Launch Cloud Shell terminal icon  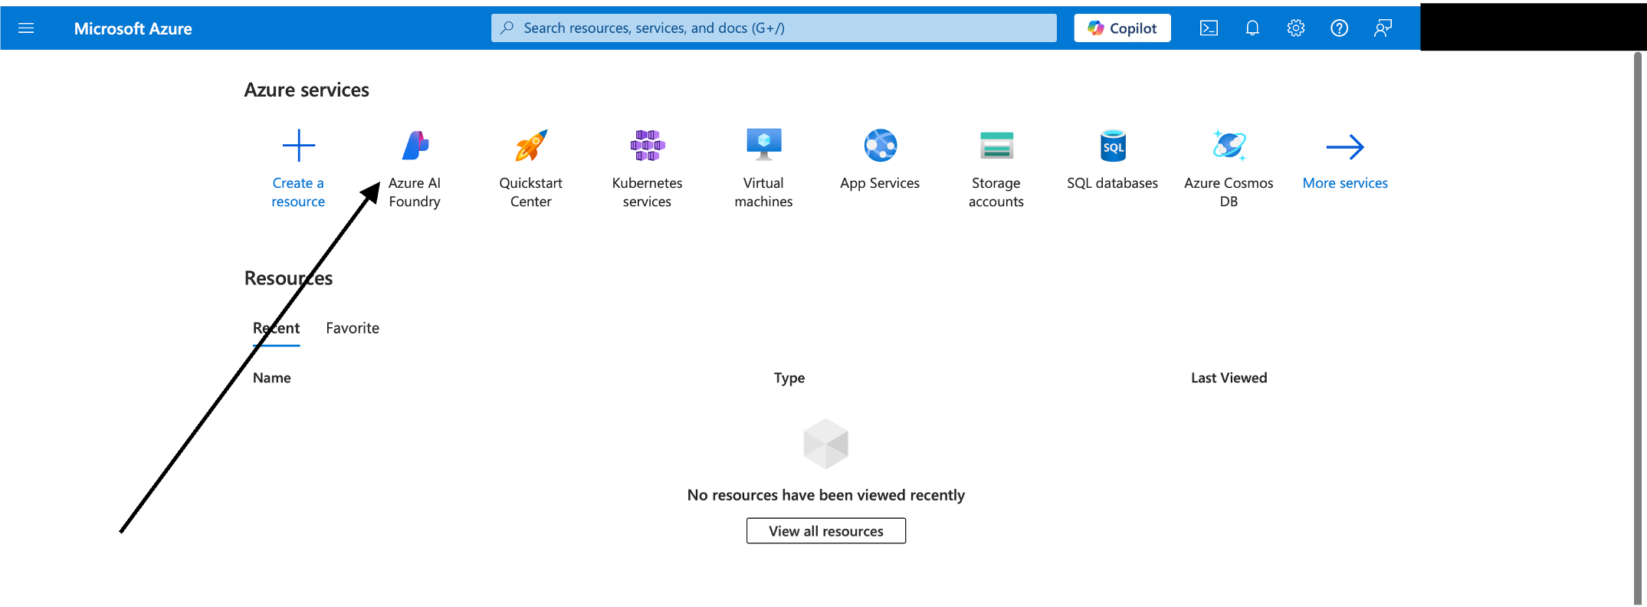[1209, 28]
